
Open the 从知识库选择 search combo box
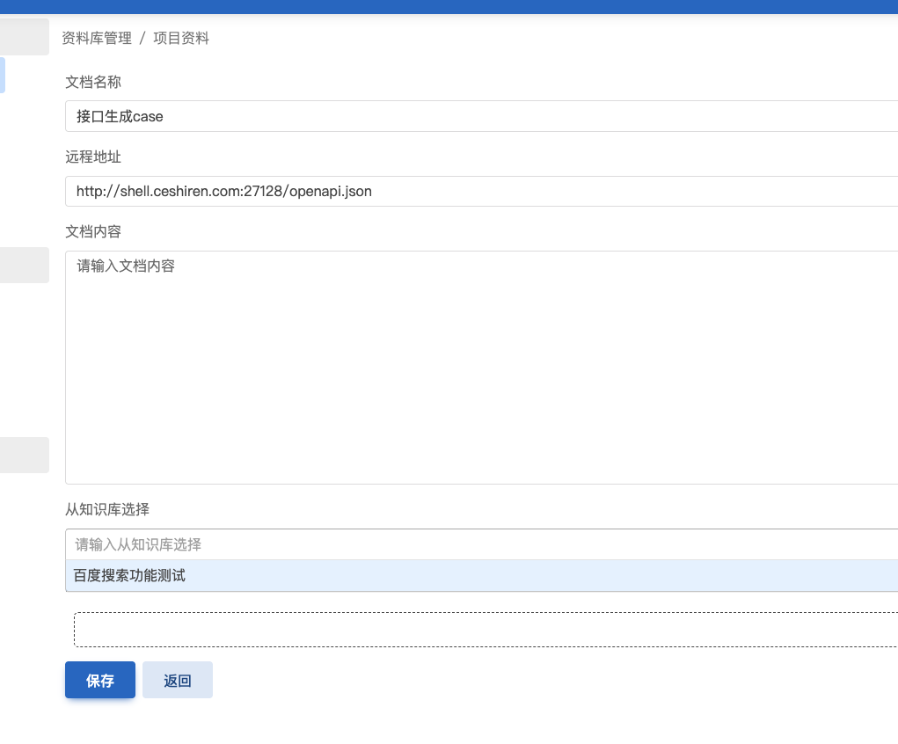coord(482,544)
